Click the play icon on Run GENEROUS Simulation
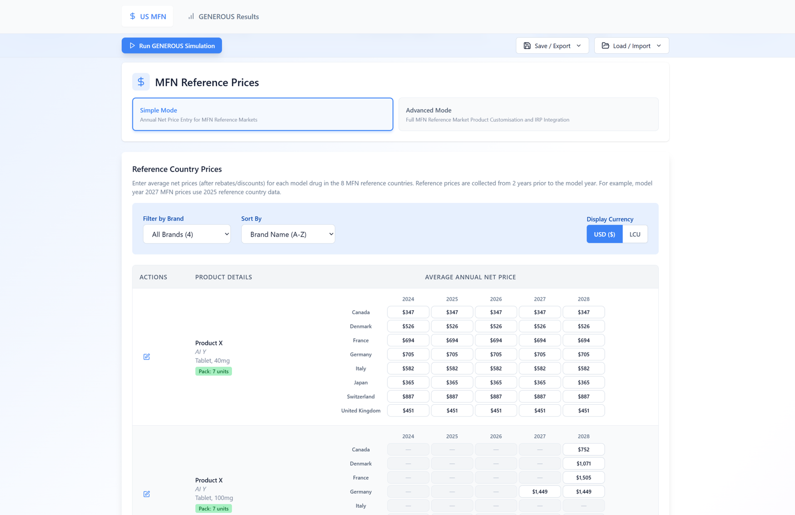The height and width of the screenshot is (515, 795). click(x=132, y=45)
